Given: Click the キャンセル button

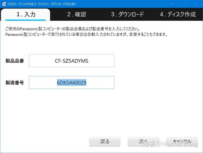Looking at the screenshot, I should pyautogui.click(x=182, y=141).
